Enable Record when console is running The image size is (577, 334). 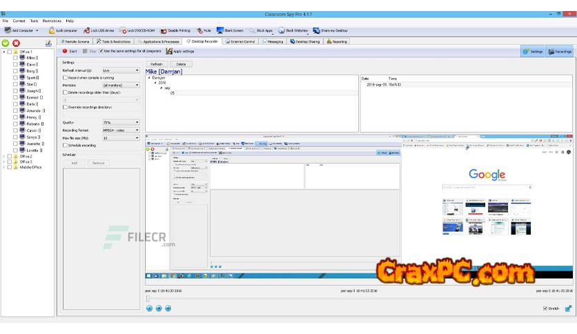click(66, 78)
